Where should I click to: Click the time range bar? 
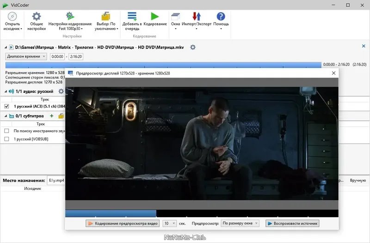click(x=163, y=65)
